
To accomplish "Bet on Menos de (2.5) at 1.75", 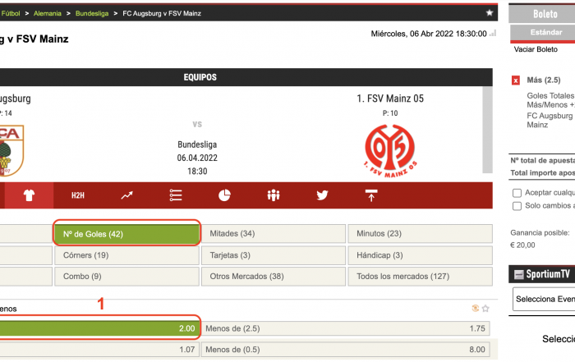I will click(x=346, y=328).
